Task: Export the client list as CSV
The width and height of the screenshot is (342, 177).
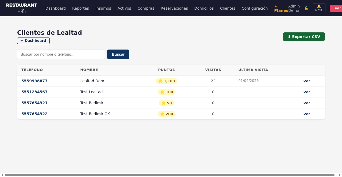Action: click(304, 37)
